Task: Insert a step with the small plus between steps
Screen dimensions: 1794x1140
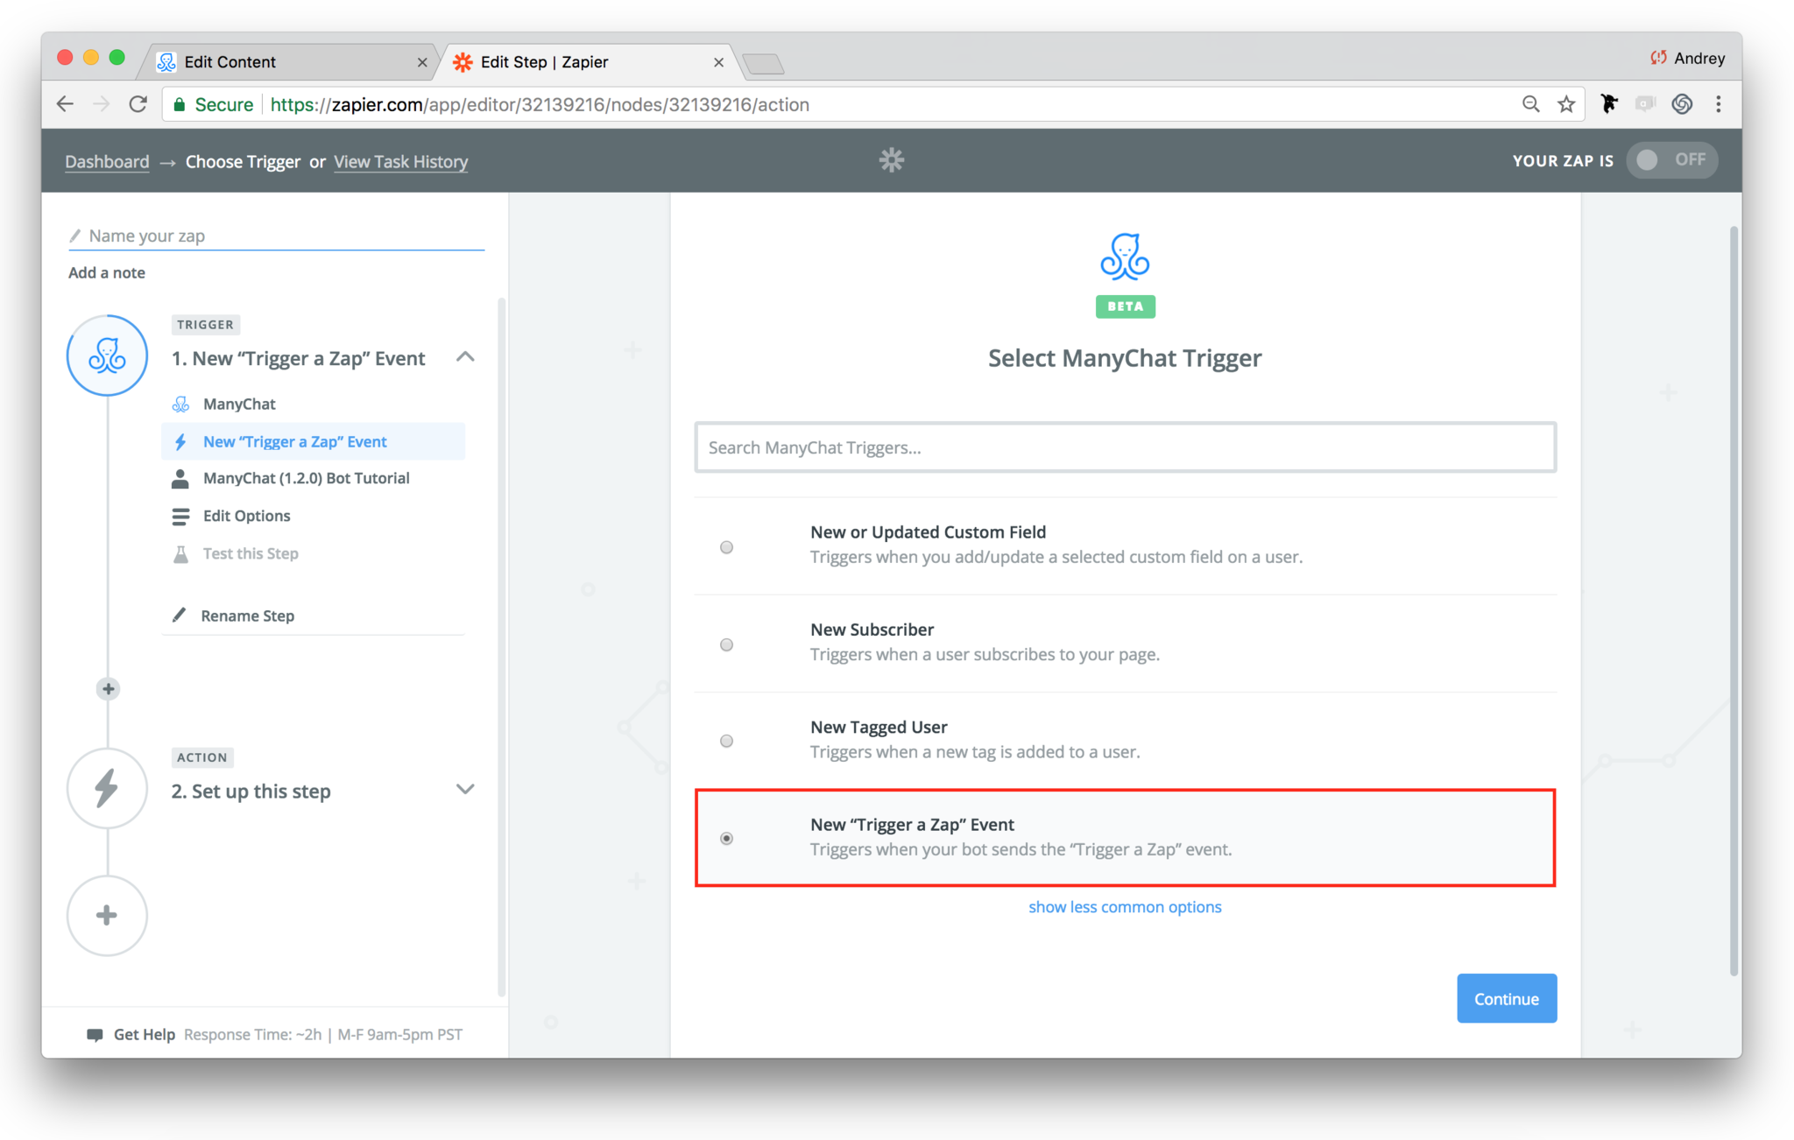Action: (108, 689)
